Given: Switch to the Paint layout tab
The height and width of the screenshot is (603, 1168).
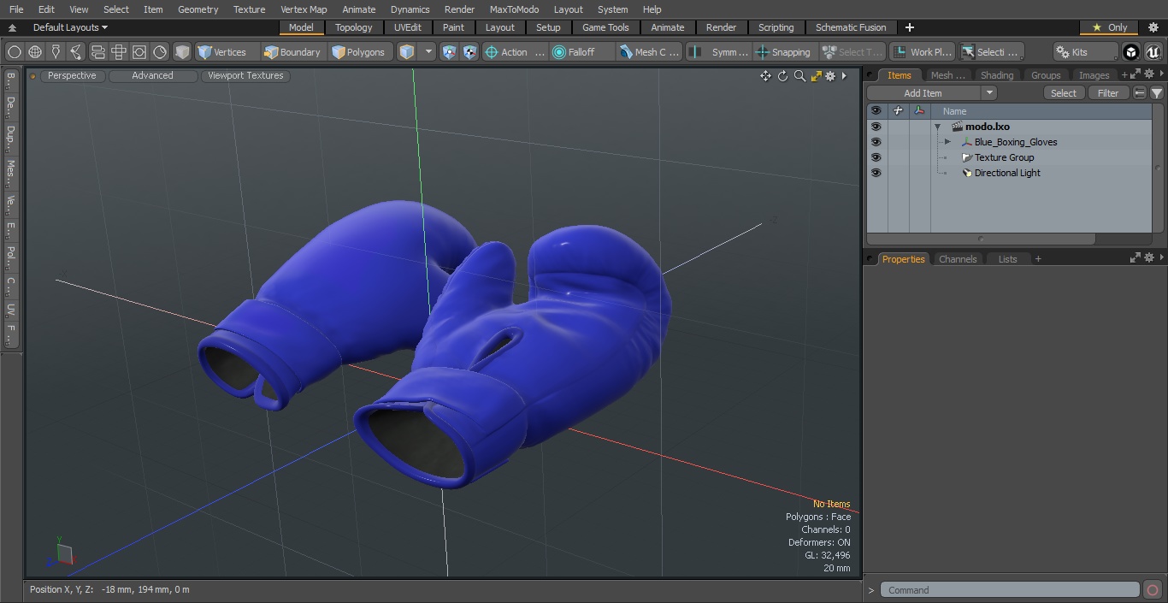Looking at the screenshot, I should pyautogui.click(x=453, y=27).
